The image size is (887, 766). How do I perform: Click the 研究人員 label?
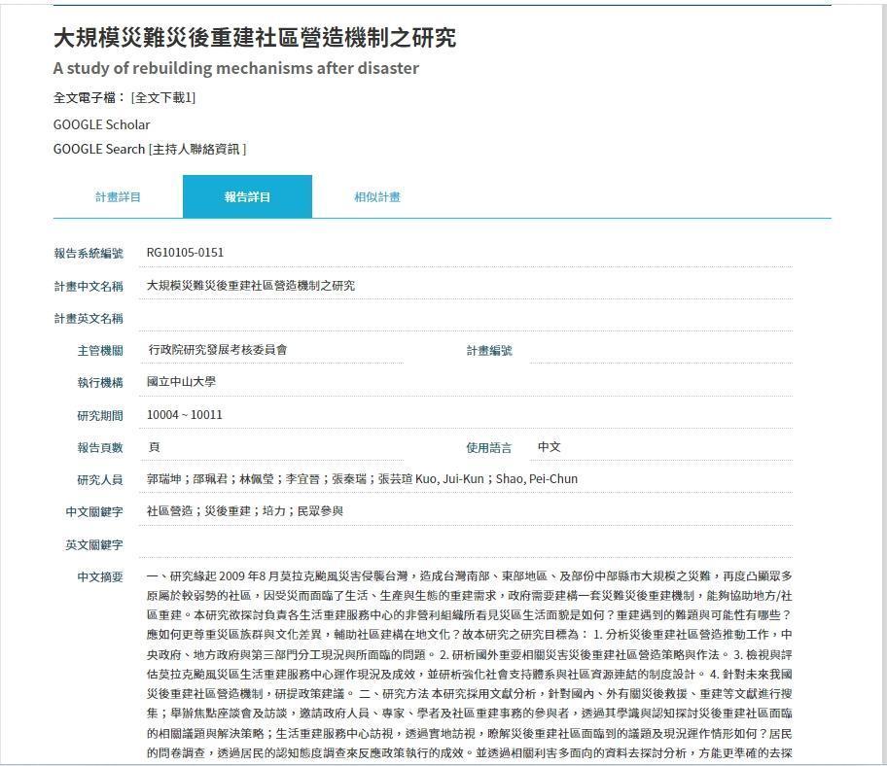100,480
